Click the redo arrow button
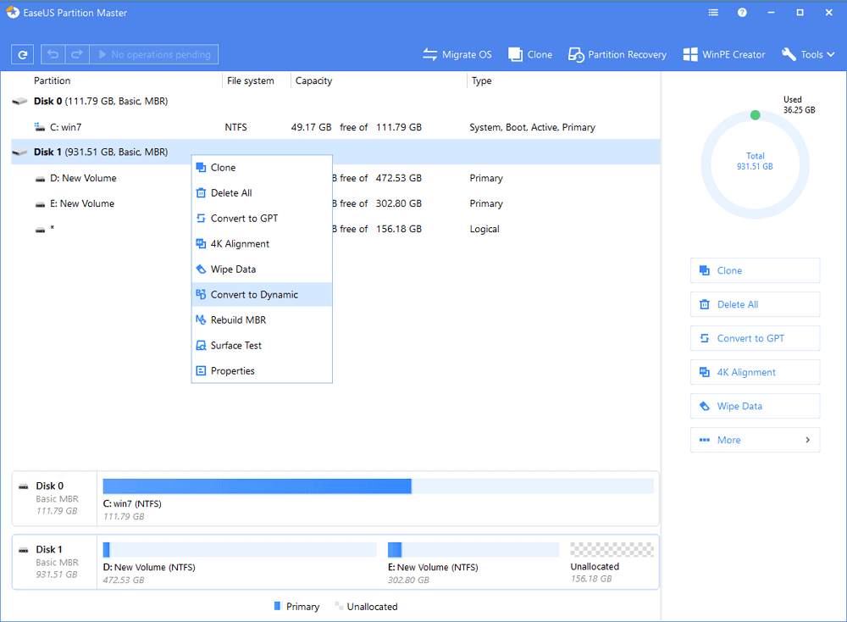Viewport: 847px width, 622px height. (x=77, y=54)
